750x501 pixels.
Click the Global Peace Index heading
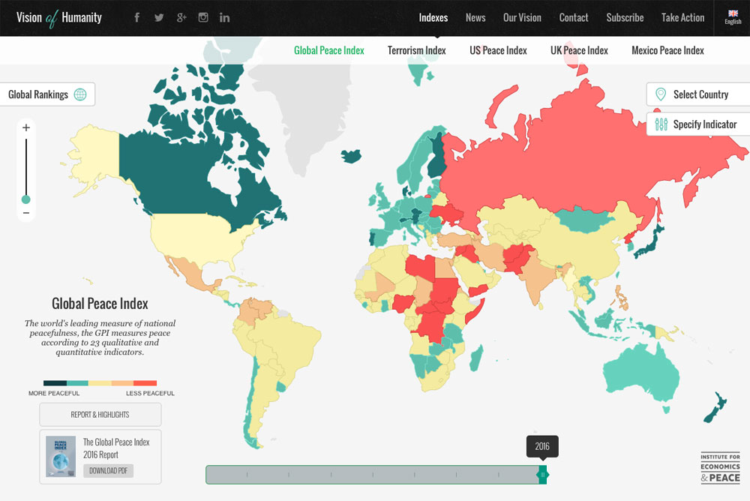100,304
